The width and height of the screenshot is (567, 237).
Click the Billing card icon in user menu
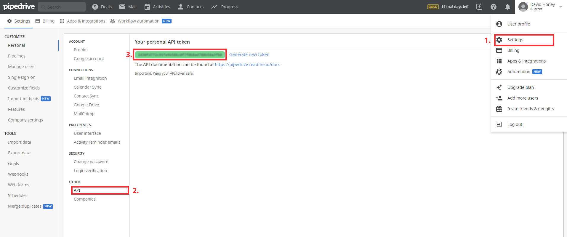point(499,50)
